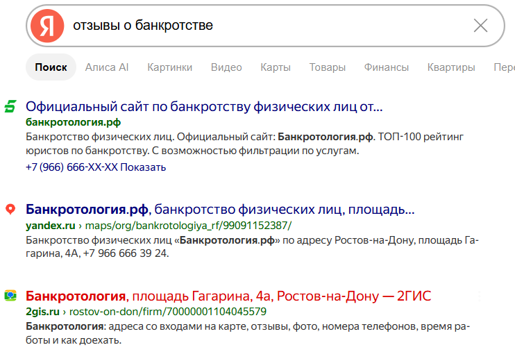Click the red map pin favicon
515x361 pixels.
10,209
